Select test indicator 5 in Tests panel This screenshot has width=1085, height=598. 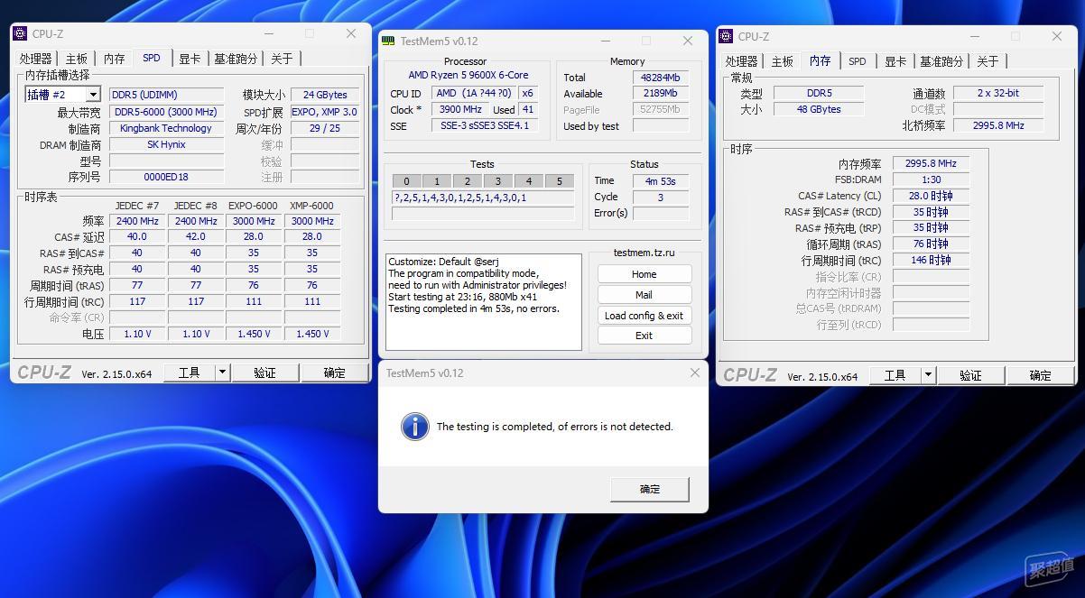point(560,181)
